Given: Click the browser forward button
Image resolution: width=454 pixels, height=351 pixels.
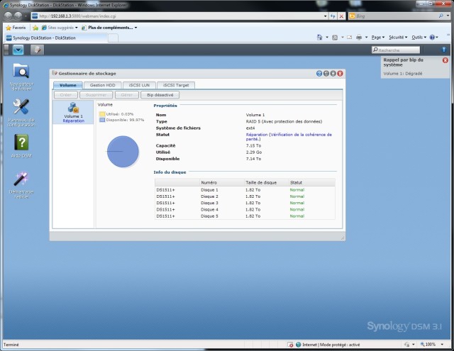Looking at the screenshot, I should point(18,16).
